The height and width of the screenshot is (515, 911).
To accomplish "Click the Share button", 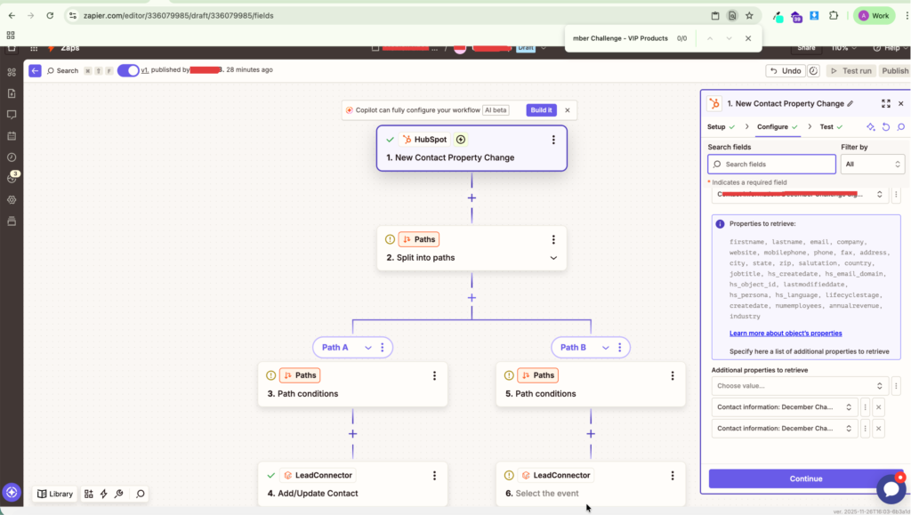I will pyautogui.click(x=806, y=48).
